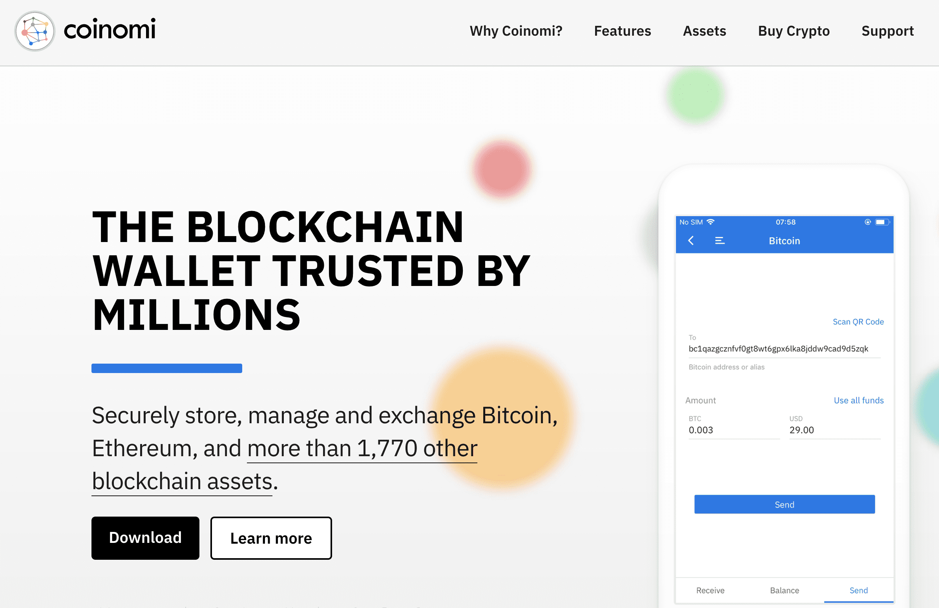The width and height of the screenshot is (939, 608).
Task: Click the Learn more button
Action: [271, 538]
